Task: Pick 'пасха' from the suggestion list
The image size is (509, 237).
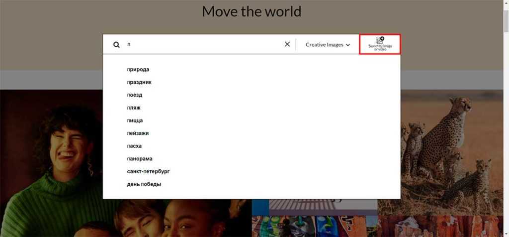Action: coord(135,146)
